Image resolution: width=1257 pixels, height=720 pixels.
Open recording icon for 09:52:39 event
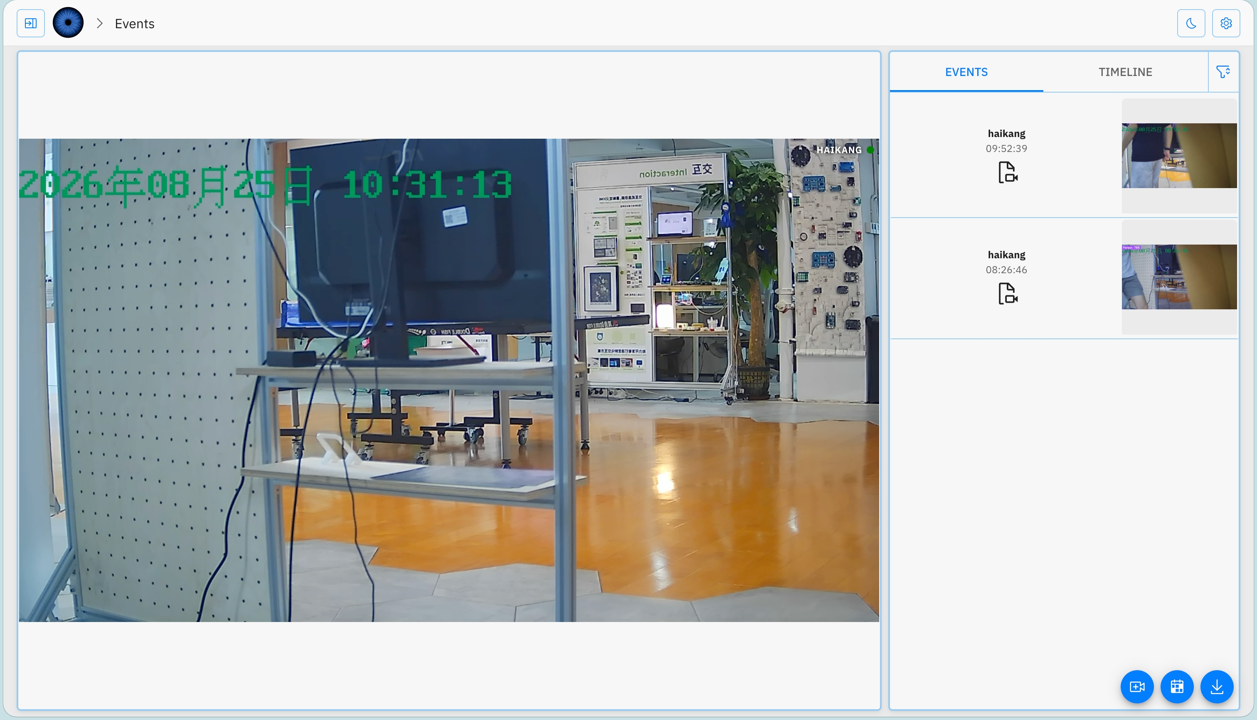coord(1008,172)
